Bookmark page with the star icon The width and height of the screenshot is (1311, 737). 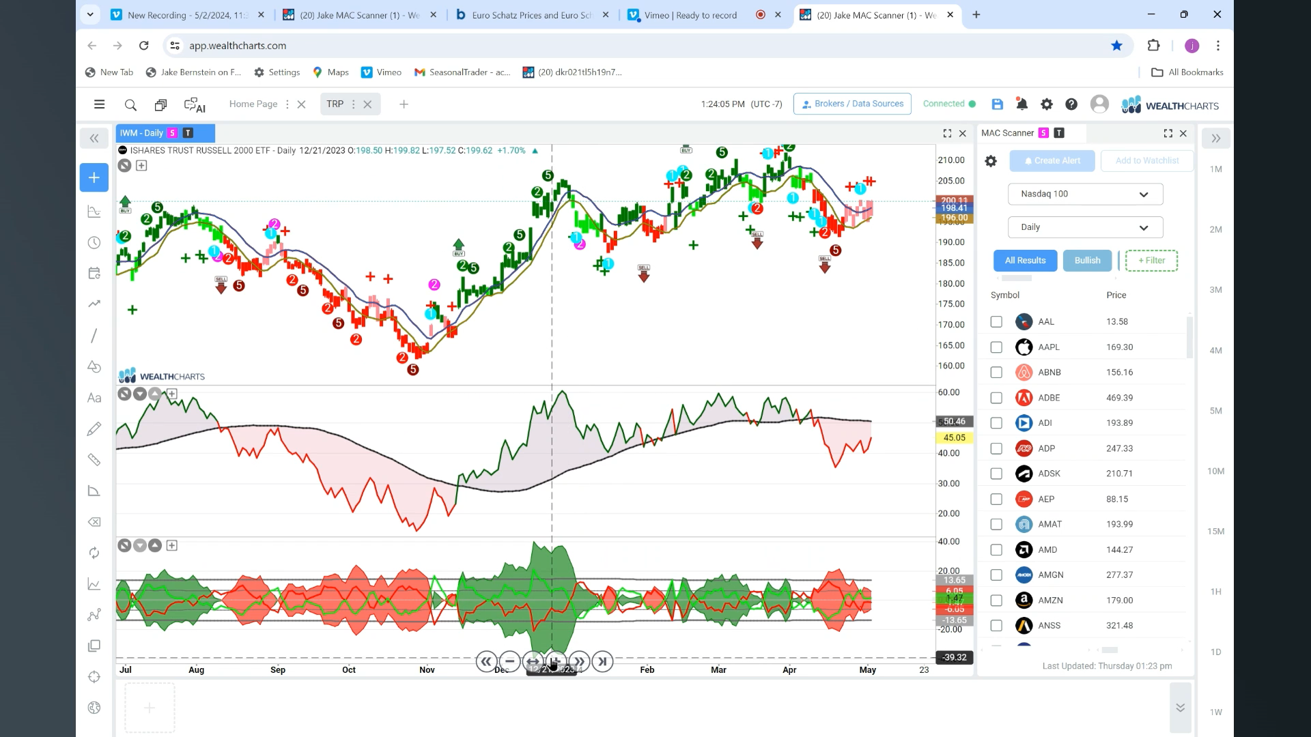click(x=1116, y=46)
